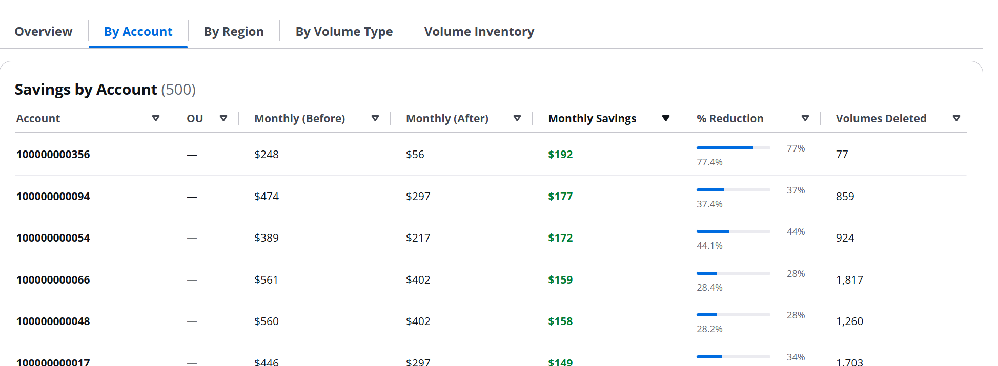998x366 pixels.
Task: Click the $389 monthly before value
Action: tap(267, 238)
